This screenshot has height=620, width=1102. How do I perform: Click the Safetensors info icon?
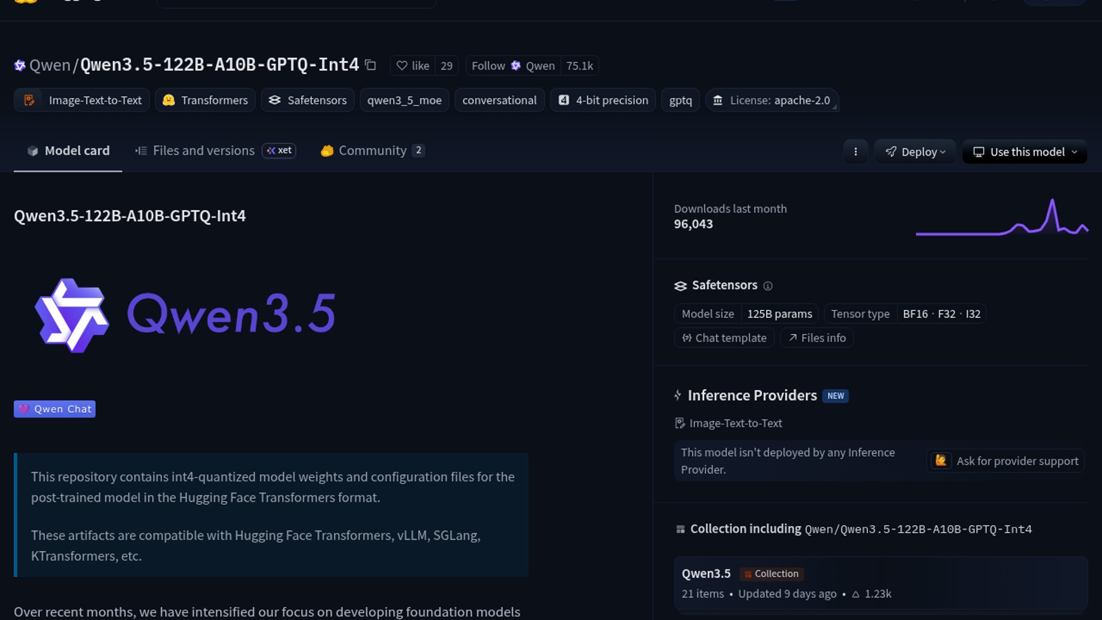click(x=768, y=286)
